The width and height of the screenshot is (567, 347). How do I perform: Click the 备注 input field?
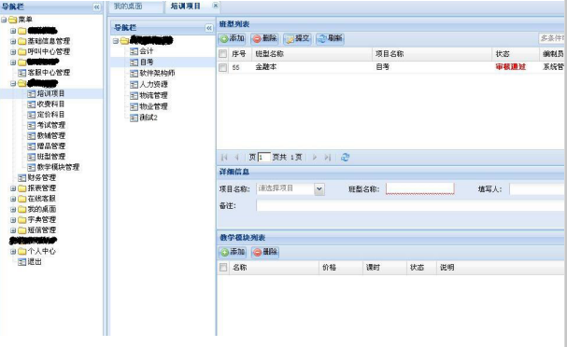pos(410,206)
